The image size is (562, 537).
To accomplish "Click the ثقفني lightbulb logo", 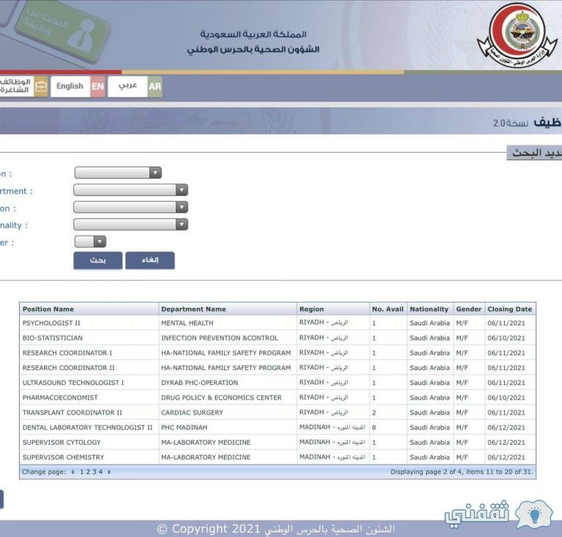I will pyautogui.click(x=499, y=514).
